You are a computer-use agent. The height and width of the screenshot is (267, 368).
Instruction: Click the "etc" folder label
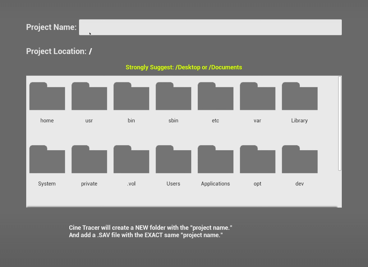tap(215, 120)
